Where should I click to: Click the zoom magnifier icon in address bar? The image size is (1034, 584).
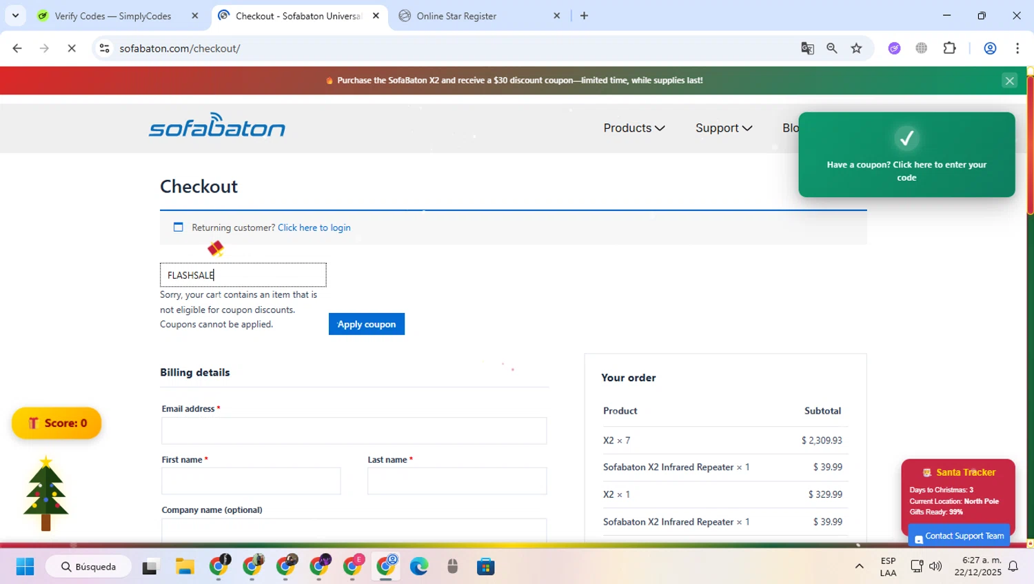click(832, 48)
